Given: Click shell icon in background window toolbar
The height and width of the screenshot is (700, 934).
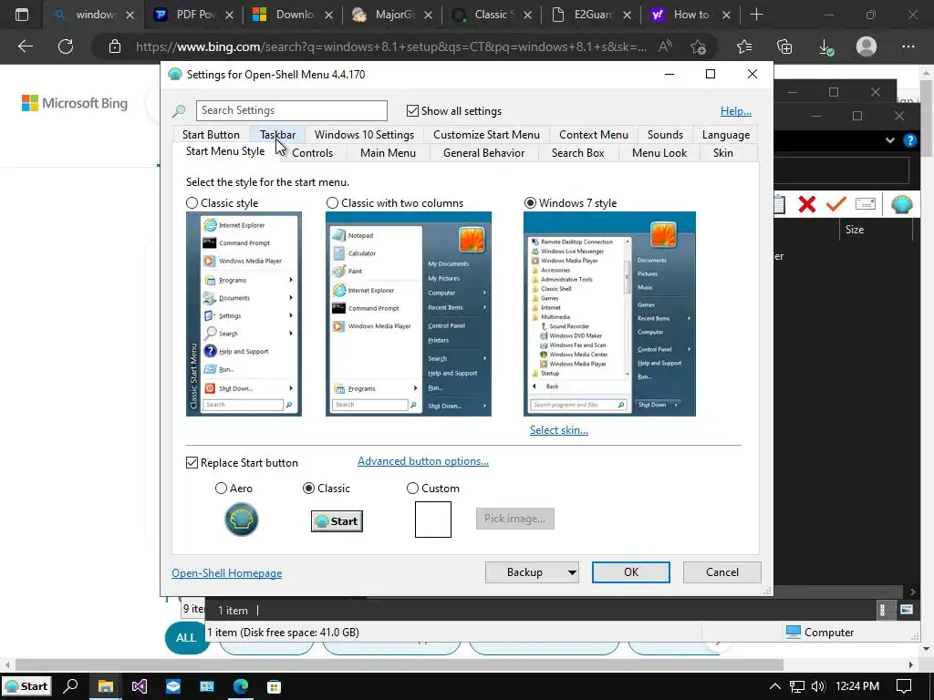Looking at the screenshot, I should point(902,204).
